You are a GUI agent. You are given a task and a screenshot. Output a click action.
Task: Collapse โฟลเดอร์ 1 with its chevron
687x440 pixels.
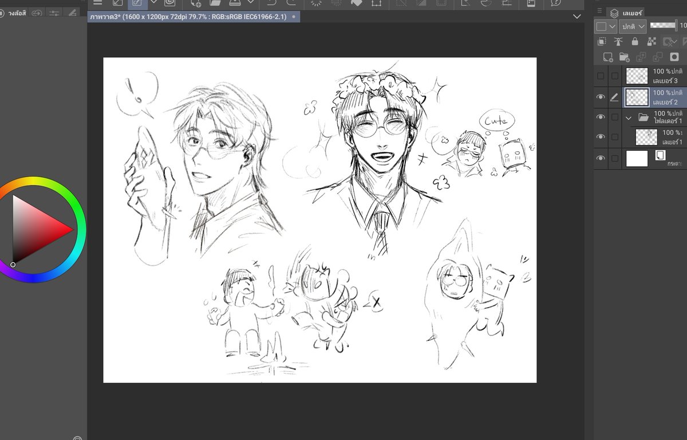tap(629, 117)
